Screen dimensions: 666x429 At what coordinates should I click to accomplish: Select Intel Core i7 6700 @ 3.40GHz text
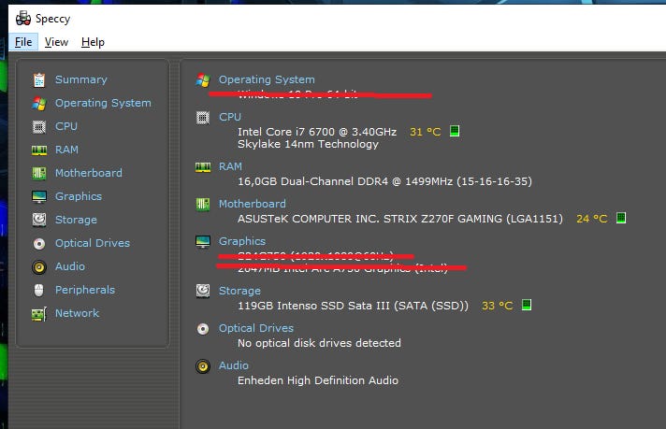point(317,132)
